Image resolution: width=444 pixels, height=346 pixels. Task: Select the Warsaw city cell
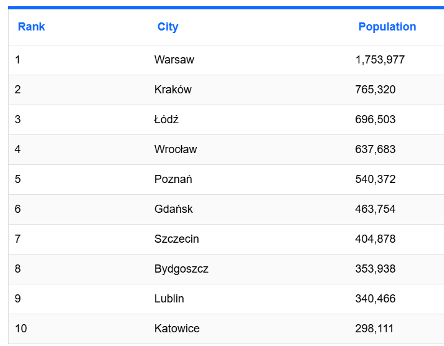[174, 60]
